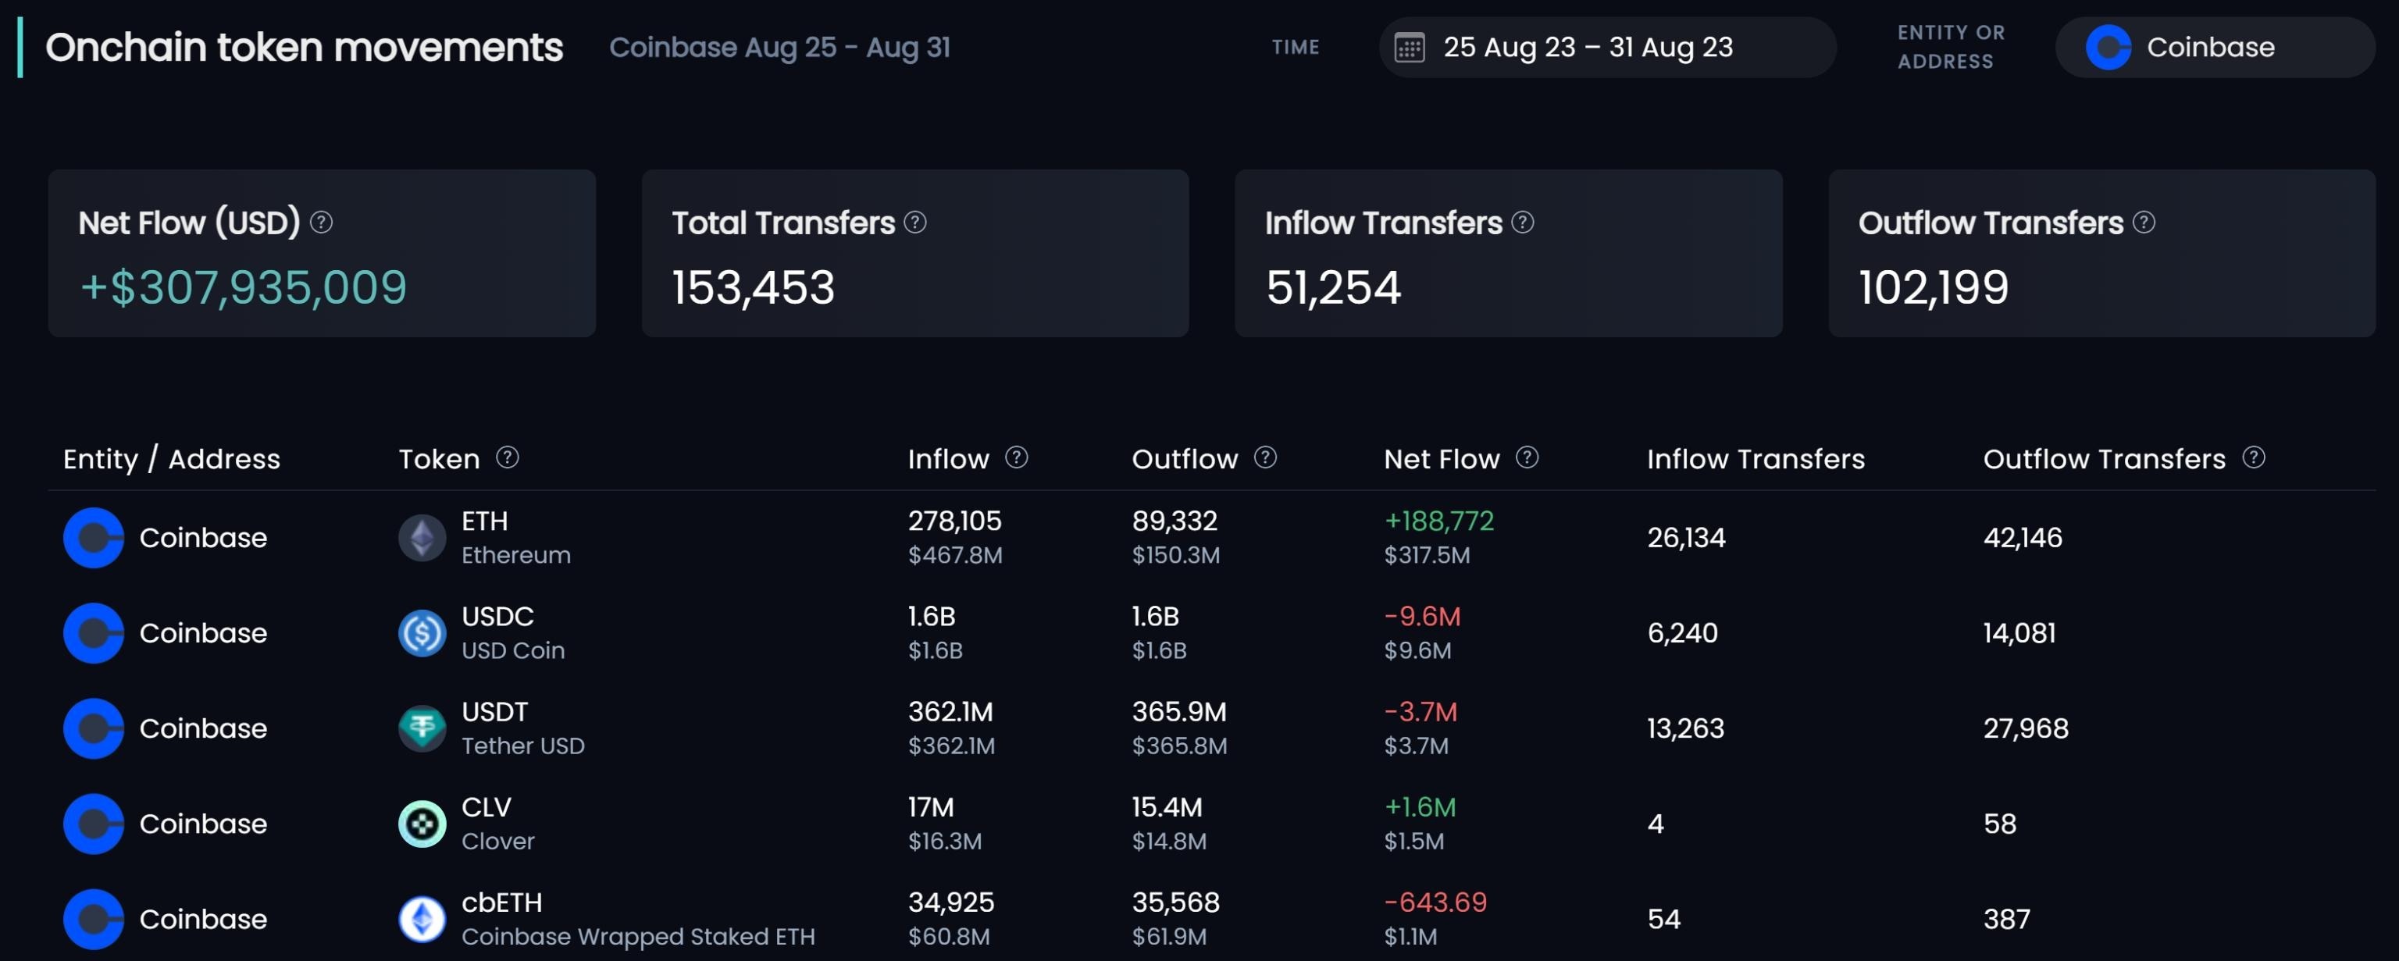2399x961 pixels.
Task: Click the Onchain token movements heading
Action: point(304,48)
